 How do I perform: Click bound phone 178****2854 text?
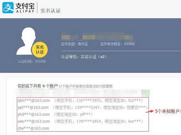click(88, 121)
